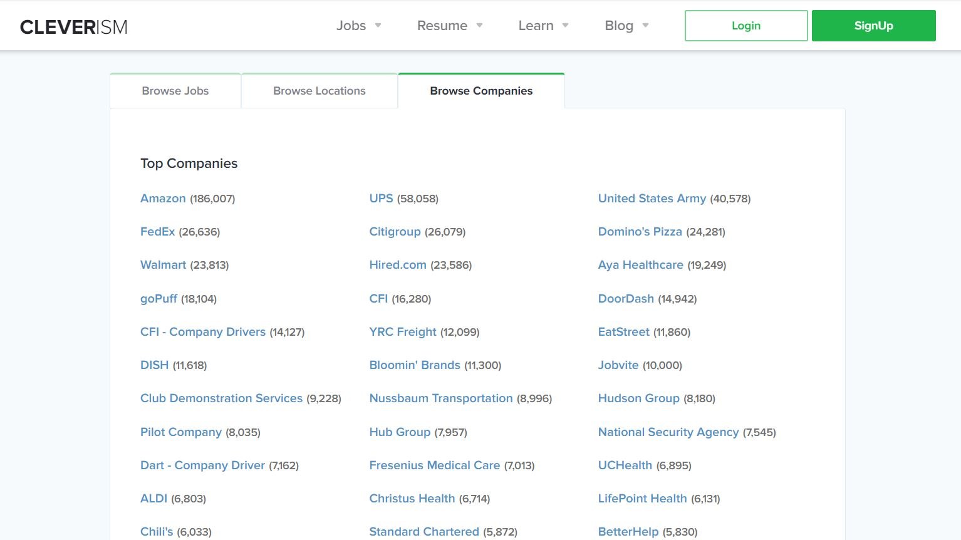Open the ALDI company link

[153, 499]
